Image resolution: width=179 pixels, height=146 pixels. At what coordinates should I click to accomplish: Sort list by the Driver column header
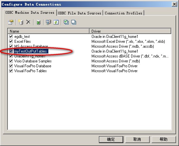[130, 31]
